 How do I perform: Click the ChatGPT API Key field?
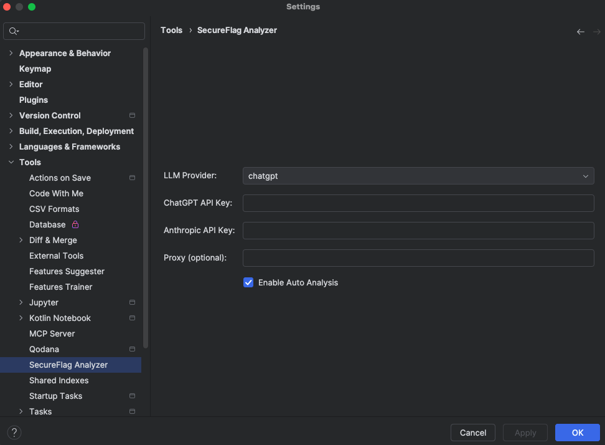tap(418, 203)
